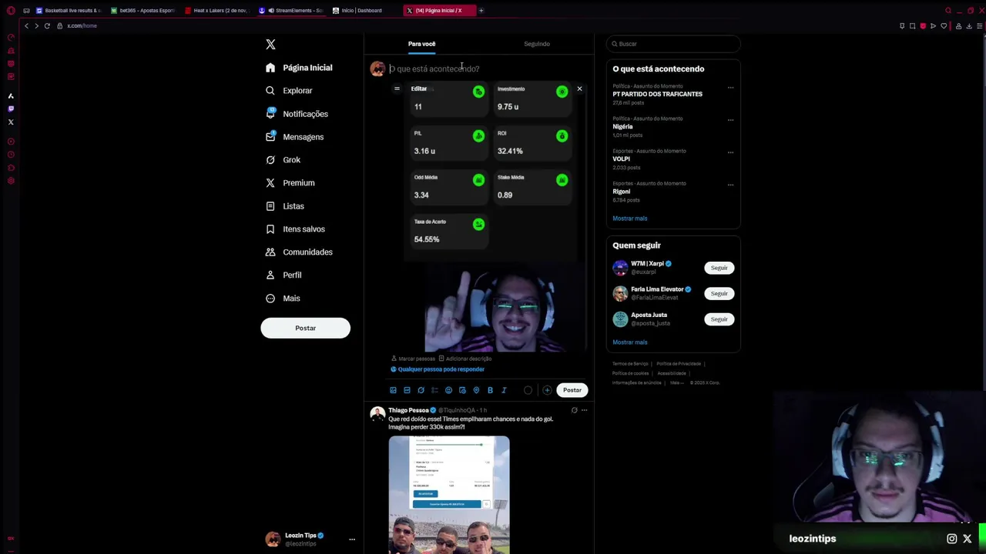Open Perfil in the sidebar
This screenshot has height=554, width=986.
pos(283,275)
